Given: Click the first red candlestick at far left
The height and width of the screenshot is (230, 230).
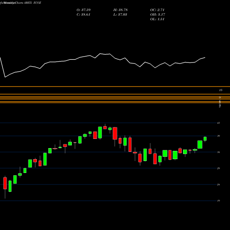Looking at the screenshot, I should [x=5, y=183].
